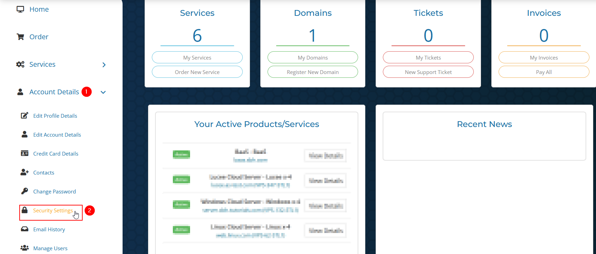Click the Home monitor icon
Image resolution: width=596 pixels, height=254 pixels.
point(20,9)
